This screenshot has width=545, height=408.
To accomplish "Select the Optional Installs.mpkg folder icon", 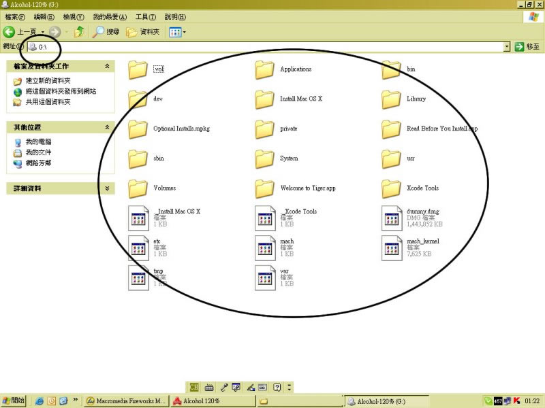I will 138,129.
